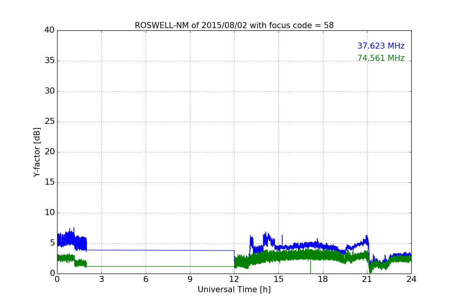Click the x-axis tick label 24
Image resolution: width=457 pixels, height=304 pixels.
coord(411,279)
